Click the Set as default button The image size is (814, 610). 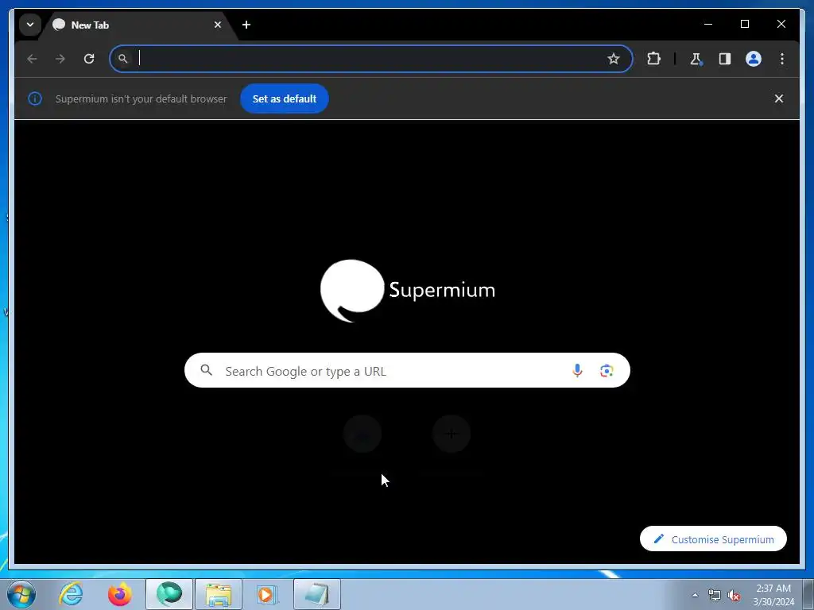284,98
